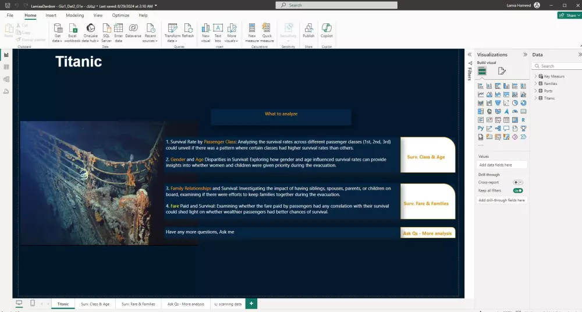Screen dimensions: 582x312
Task: Toggle the Cross-report switch
Action: [518, 182]
